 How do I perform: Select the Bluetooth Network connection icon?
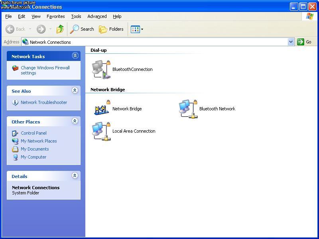point(188,109)
